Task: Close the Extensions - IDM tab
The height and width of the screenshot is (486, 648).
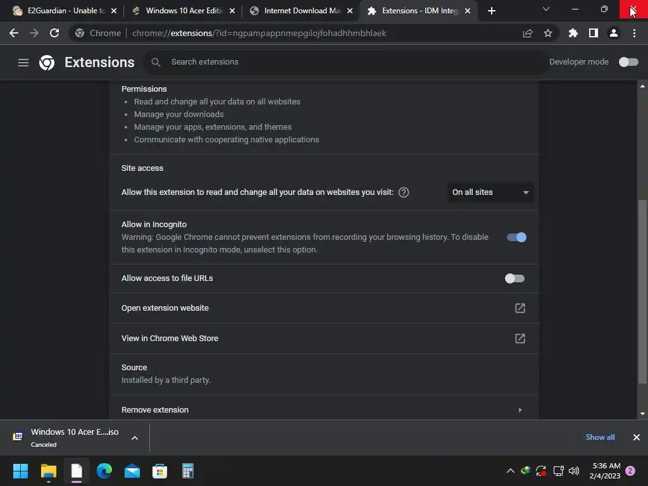Action: point(468,11)
